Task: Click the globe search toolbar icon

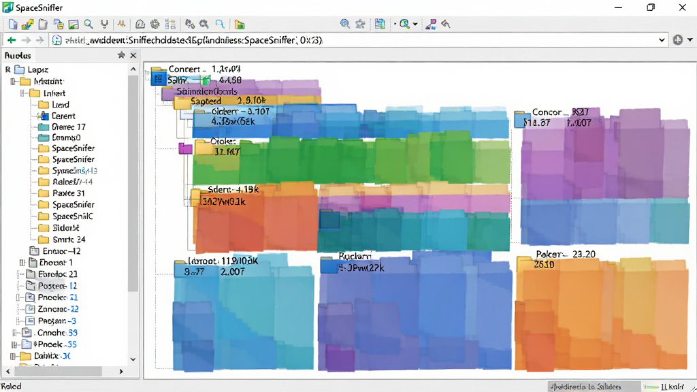Action: (x=344, y=24)
